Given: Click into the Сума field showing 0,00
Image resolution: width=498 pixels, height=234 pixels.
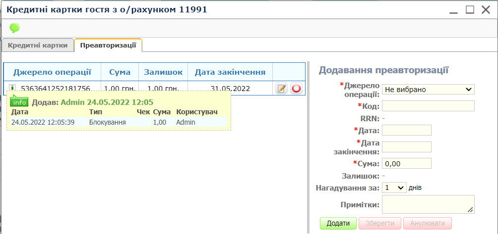Looking at the screenshot, I should (407, 164).
